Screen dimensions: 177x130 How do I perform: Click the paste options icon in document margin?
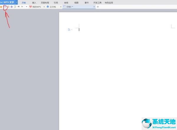(x=69, y=29)
